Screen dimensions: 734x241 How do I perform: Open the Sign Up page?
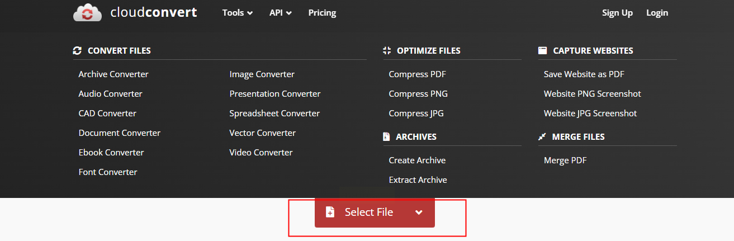(x=617, y=13)
